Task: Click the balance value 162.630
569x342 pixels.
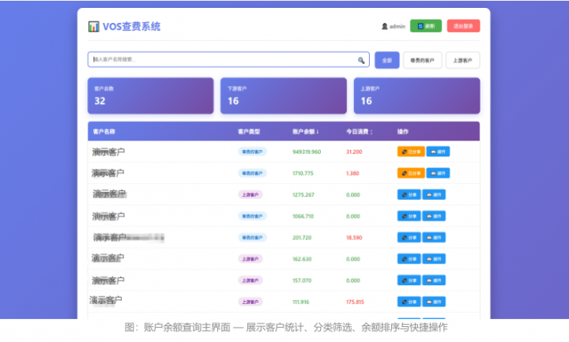Action: (x=302, y=259)
